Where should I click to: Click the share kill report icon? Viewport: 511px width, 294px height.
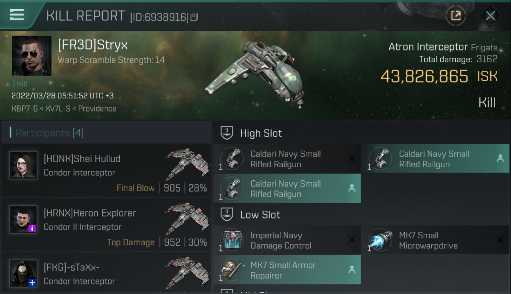(x=456, y=15)
